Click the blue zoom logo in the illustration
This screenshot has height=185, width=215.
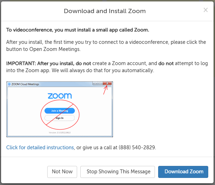60,96
